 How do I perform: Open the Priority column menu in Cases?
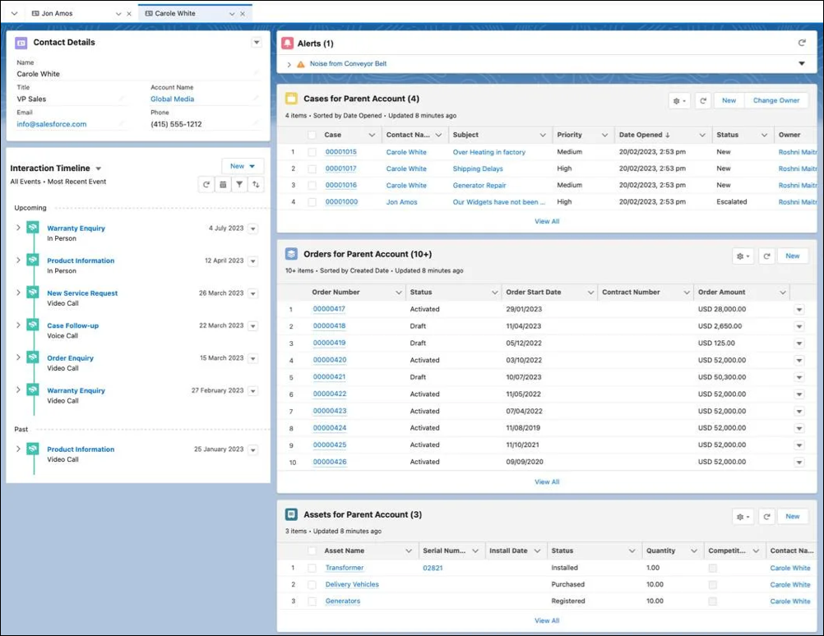tap(605, 135)
